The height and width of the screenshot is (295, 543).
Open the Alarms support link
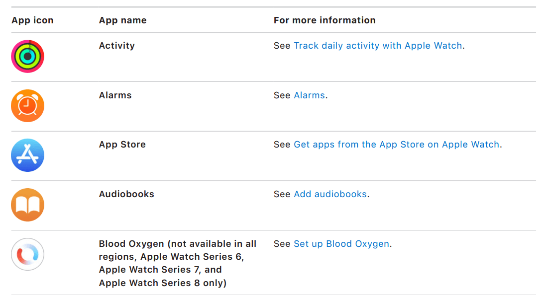click(x=309, y=95)
